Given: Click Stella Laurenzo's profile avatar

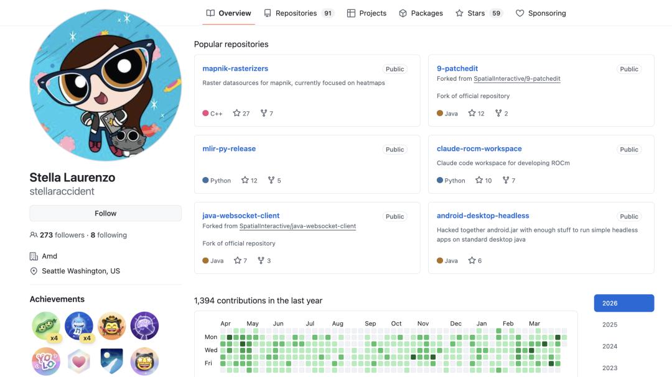Looking at the screenshot, I should pyautogui.click(x=106, y=85).
